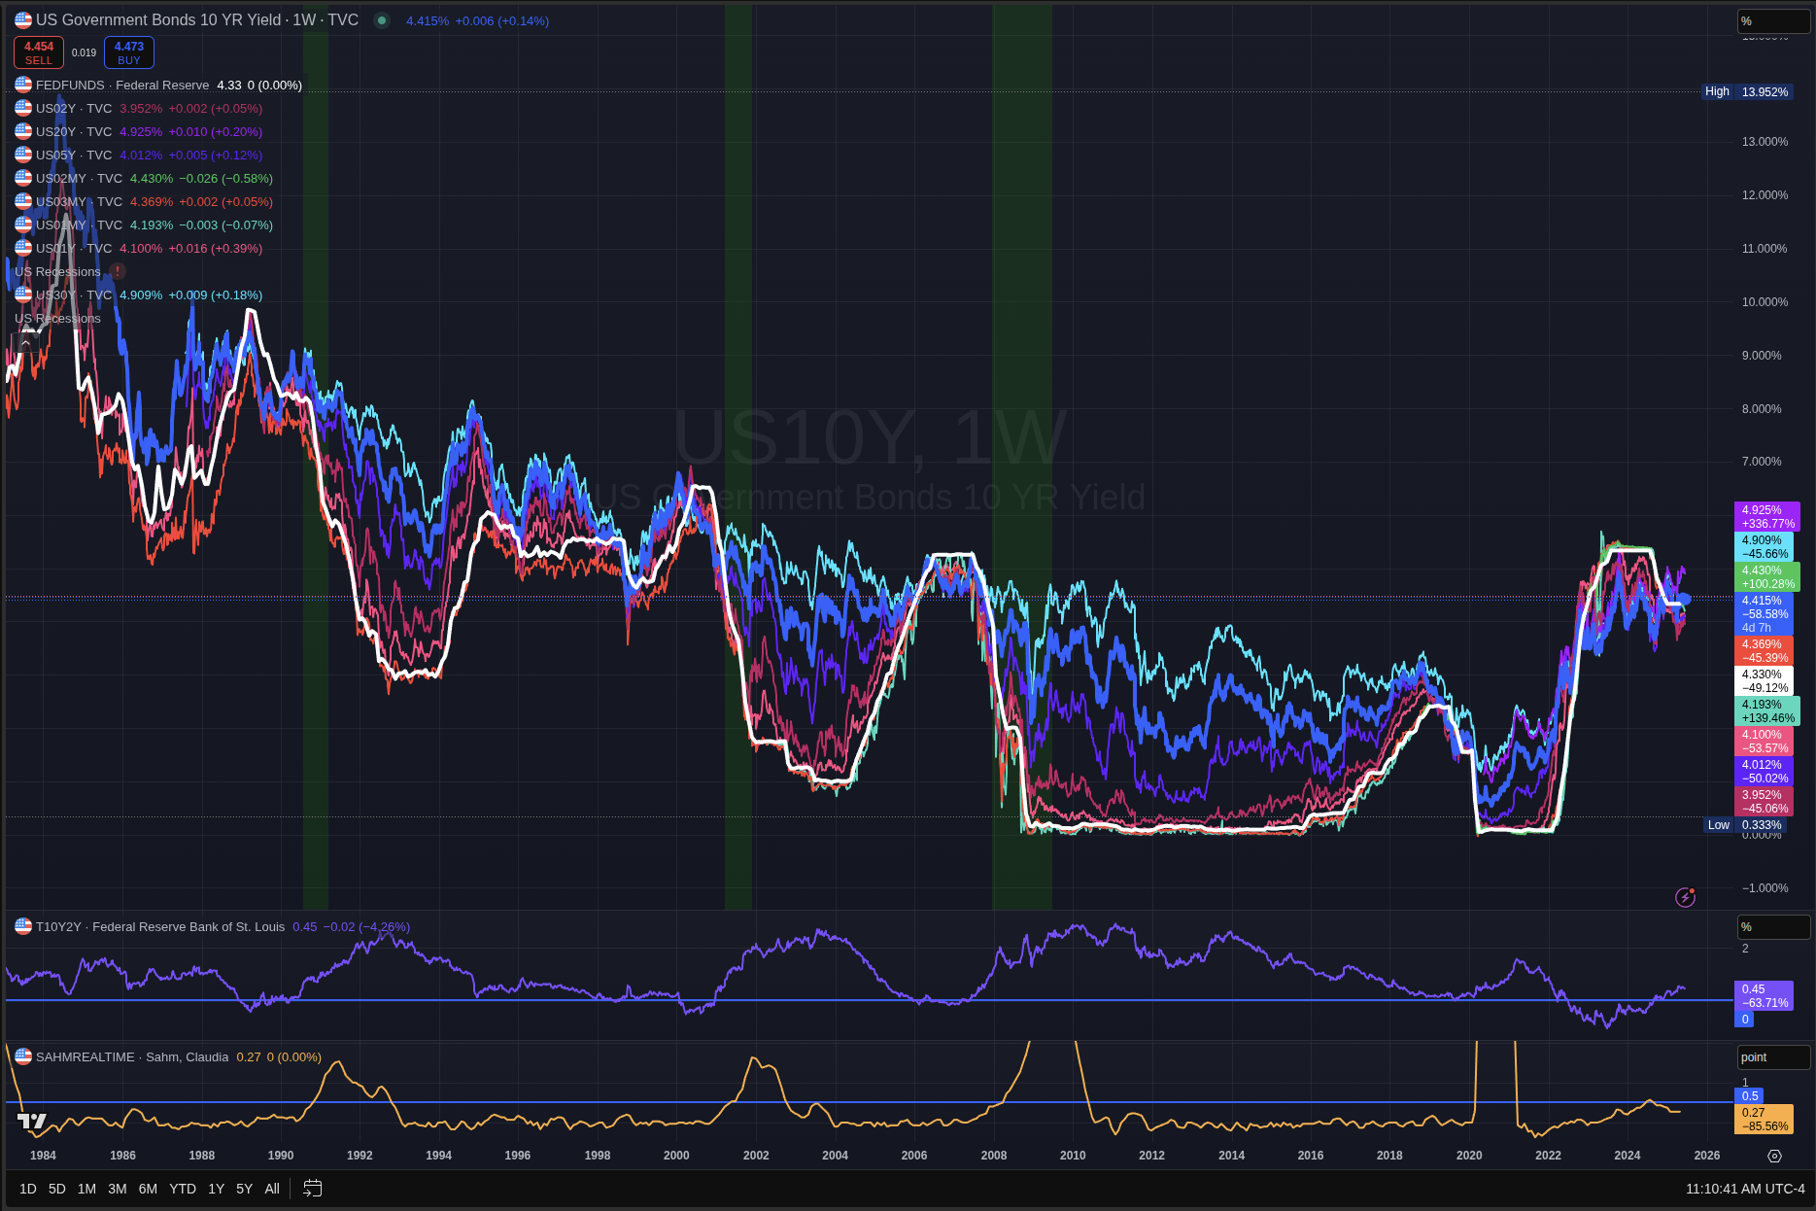
Task: Click the green 4.430% price label
Action: coord(1767,577)
